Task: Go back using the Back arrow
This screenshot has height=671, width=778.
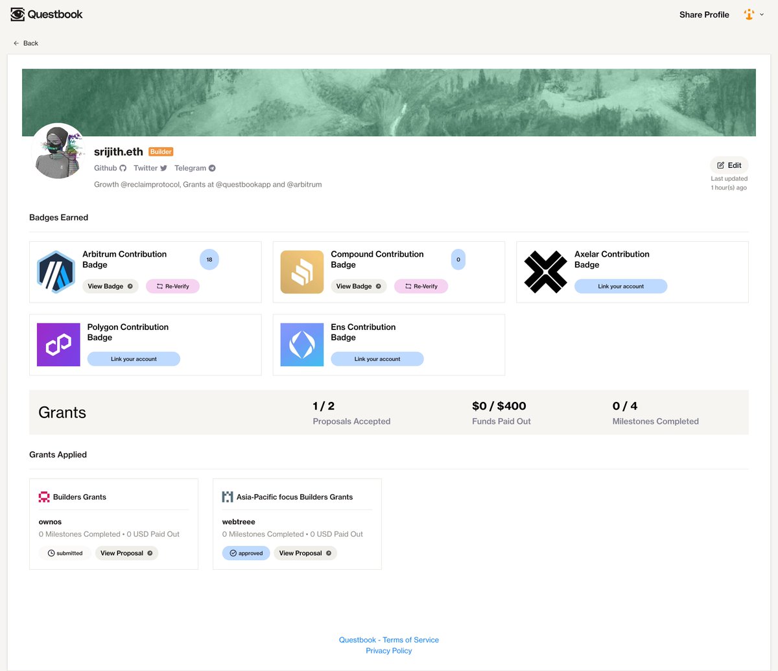Action: (x=26, y=43)
